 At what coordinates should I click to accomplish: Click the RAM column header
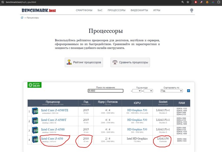182,103
